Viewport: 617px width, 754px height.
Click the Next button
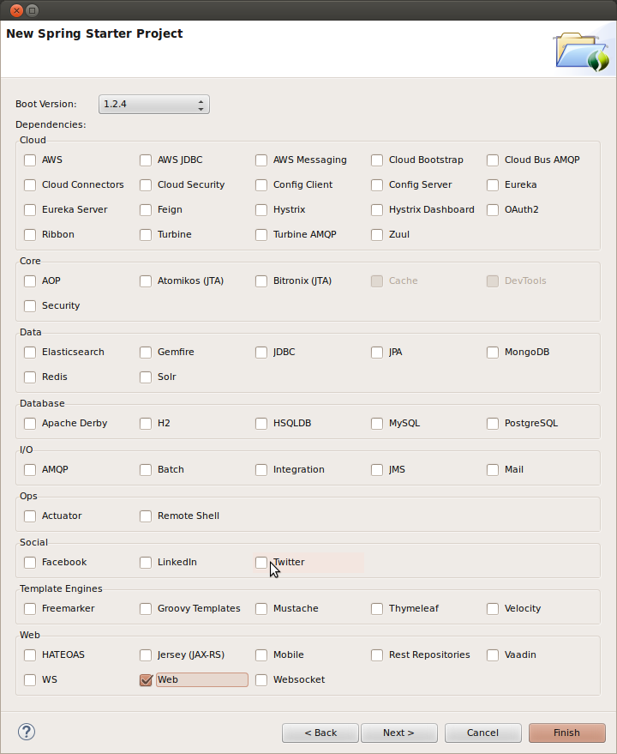398,733
